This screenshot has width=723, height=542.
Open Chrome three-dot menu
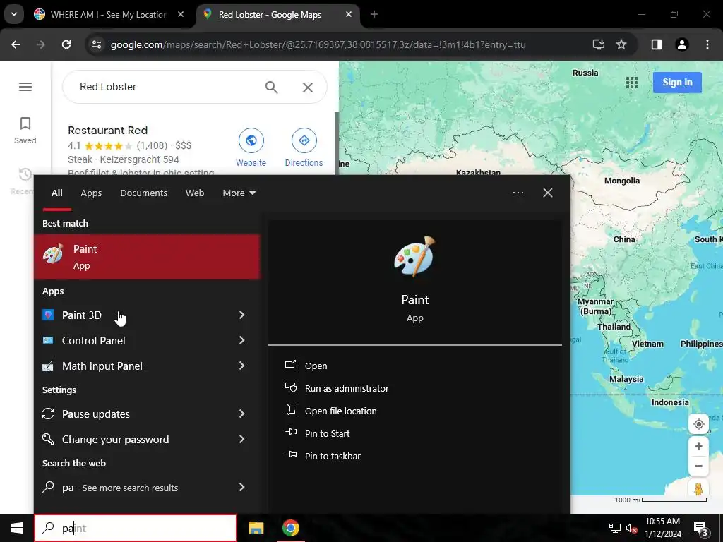707,44
